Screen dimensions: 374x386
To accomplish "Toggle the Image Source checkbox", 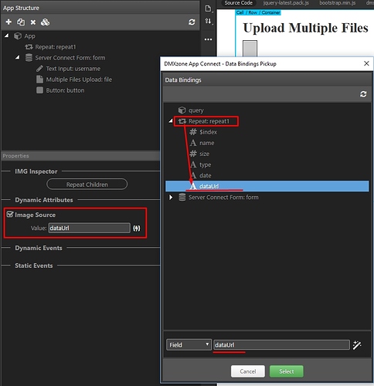I will [10, 215].
